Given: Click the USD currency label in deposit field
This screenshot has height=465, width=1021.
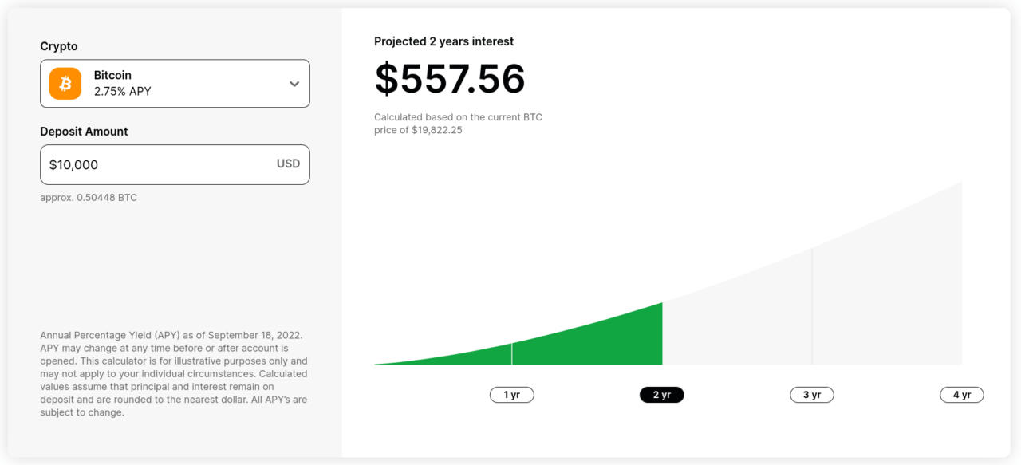Looking at the screenshot, I should 288,164.
